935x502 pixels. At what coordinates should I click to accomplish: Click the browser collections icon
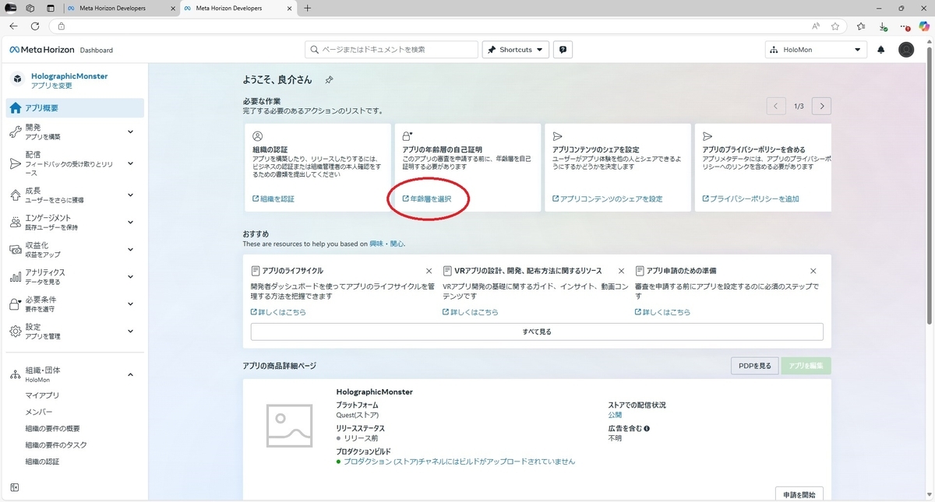pos(861,26)
